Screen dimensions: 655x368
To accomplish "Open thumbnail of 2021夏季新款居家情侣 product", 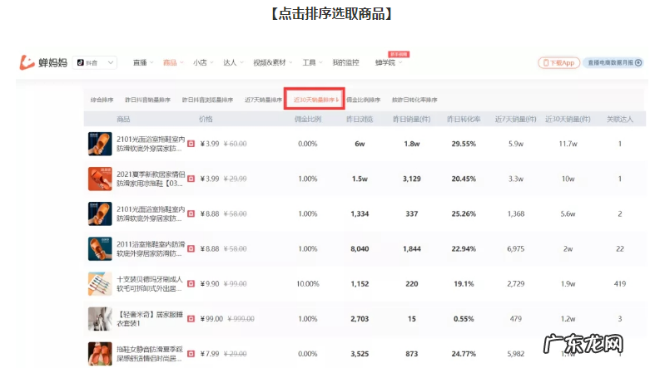I will [100, 179].
